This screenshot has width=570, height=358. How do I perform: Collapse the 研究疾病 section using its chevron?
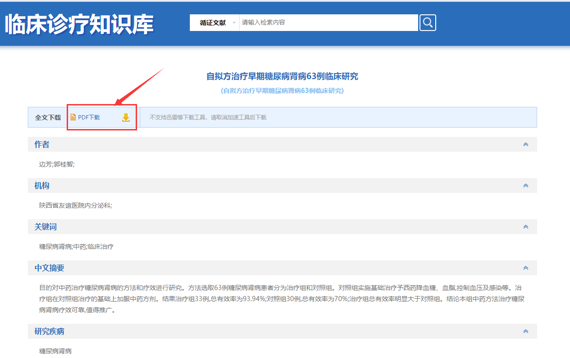[526, 332]
